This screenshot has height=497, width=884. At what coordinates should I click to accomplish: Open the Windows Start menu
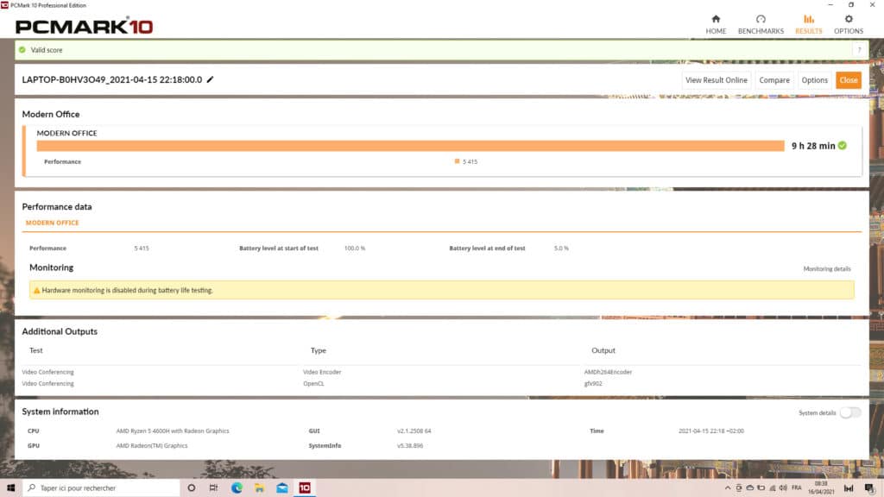tap(10, 488)
